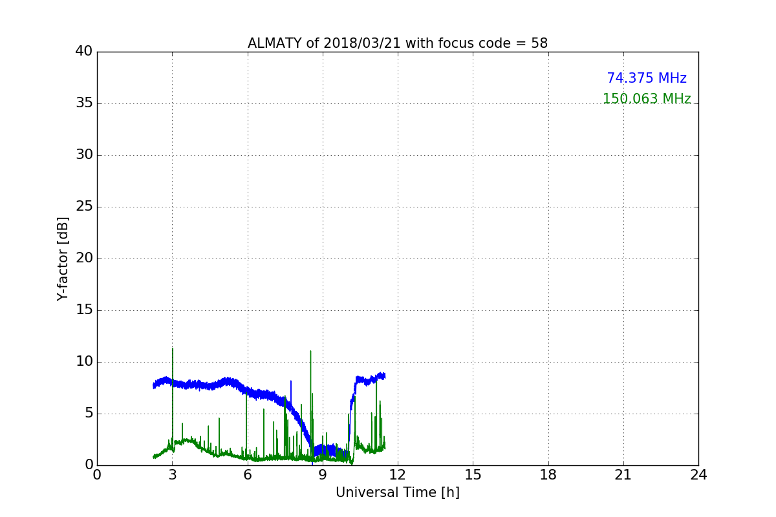
Task: Click y-axis tick label 20
Action: click(84, 258)
